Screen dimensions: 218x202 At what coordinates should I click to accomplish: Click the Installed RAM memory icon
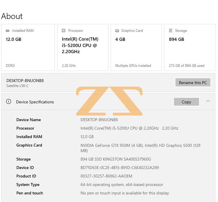coord(8,31)
